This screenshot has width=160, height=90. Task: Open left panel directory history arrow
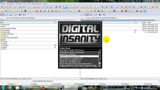point(78,20)
